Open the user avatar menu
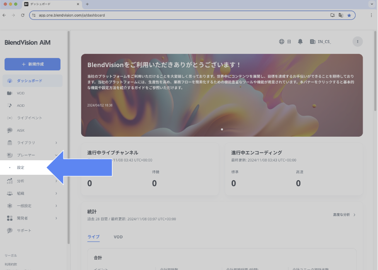 point(358,42)
